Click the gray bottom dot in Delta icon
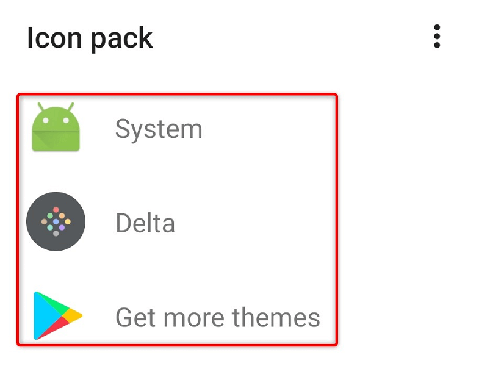Screen dimensions: 479x366 click(56, 234)
